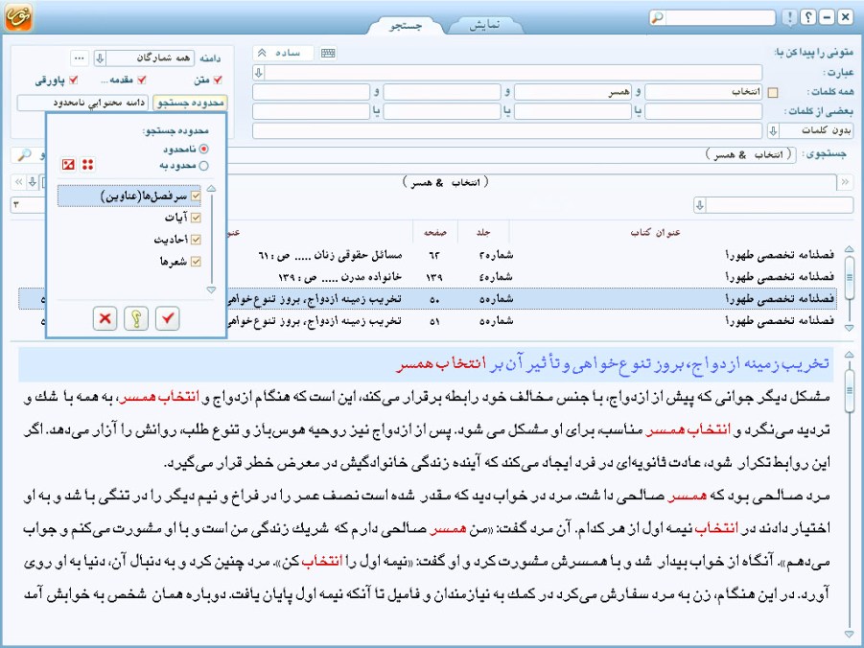This screenshot has width=864, height=648.
Task: Click the شماره٤ volume cell
Action: click(x=496, y=277)
